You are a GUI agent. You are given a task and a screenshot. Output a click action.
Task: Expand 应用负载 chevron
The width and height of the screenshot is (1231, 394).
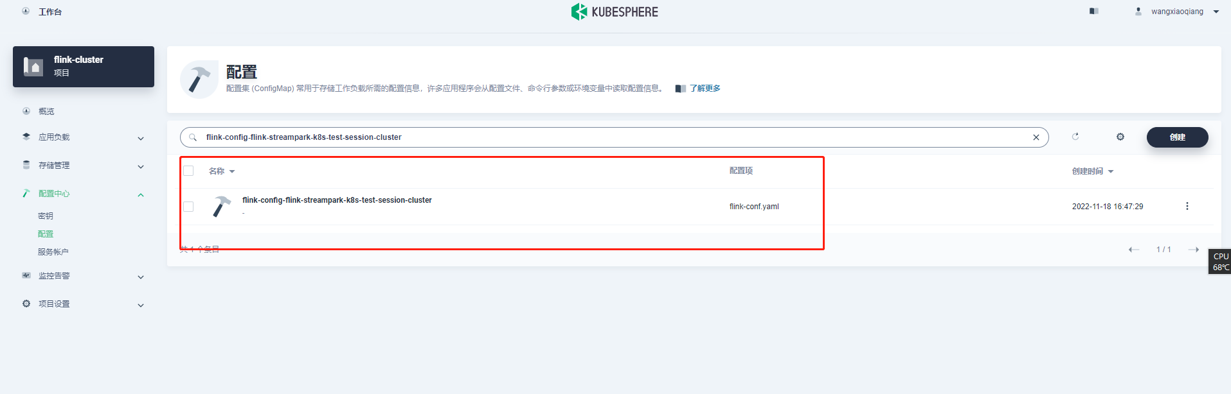[x=141, y=139]
